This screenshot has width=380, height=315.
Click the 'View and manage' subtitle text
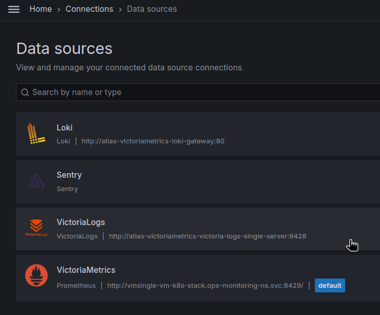point(129,67)
